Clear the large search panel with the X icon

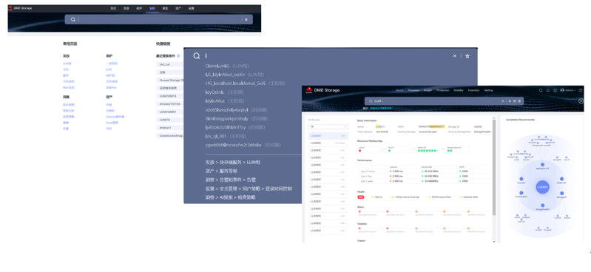tap(455, 55)
